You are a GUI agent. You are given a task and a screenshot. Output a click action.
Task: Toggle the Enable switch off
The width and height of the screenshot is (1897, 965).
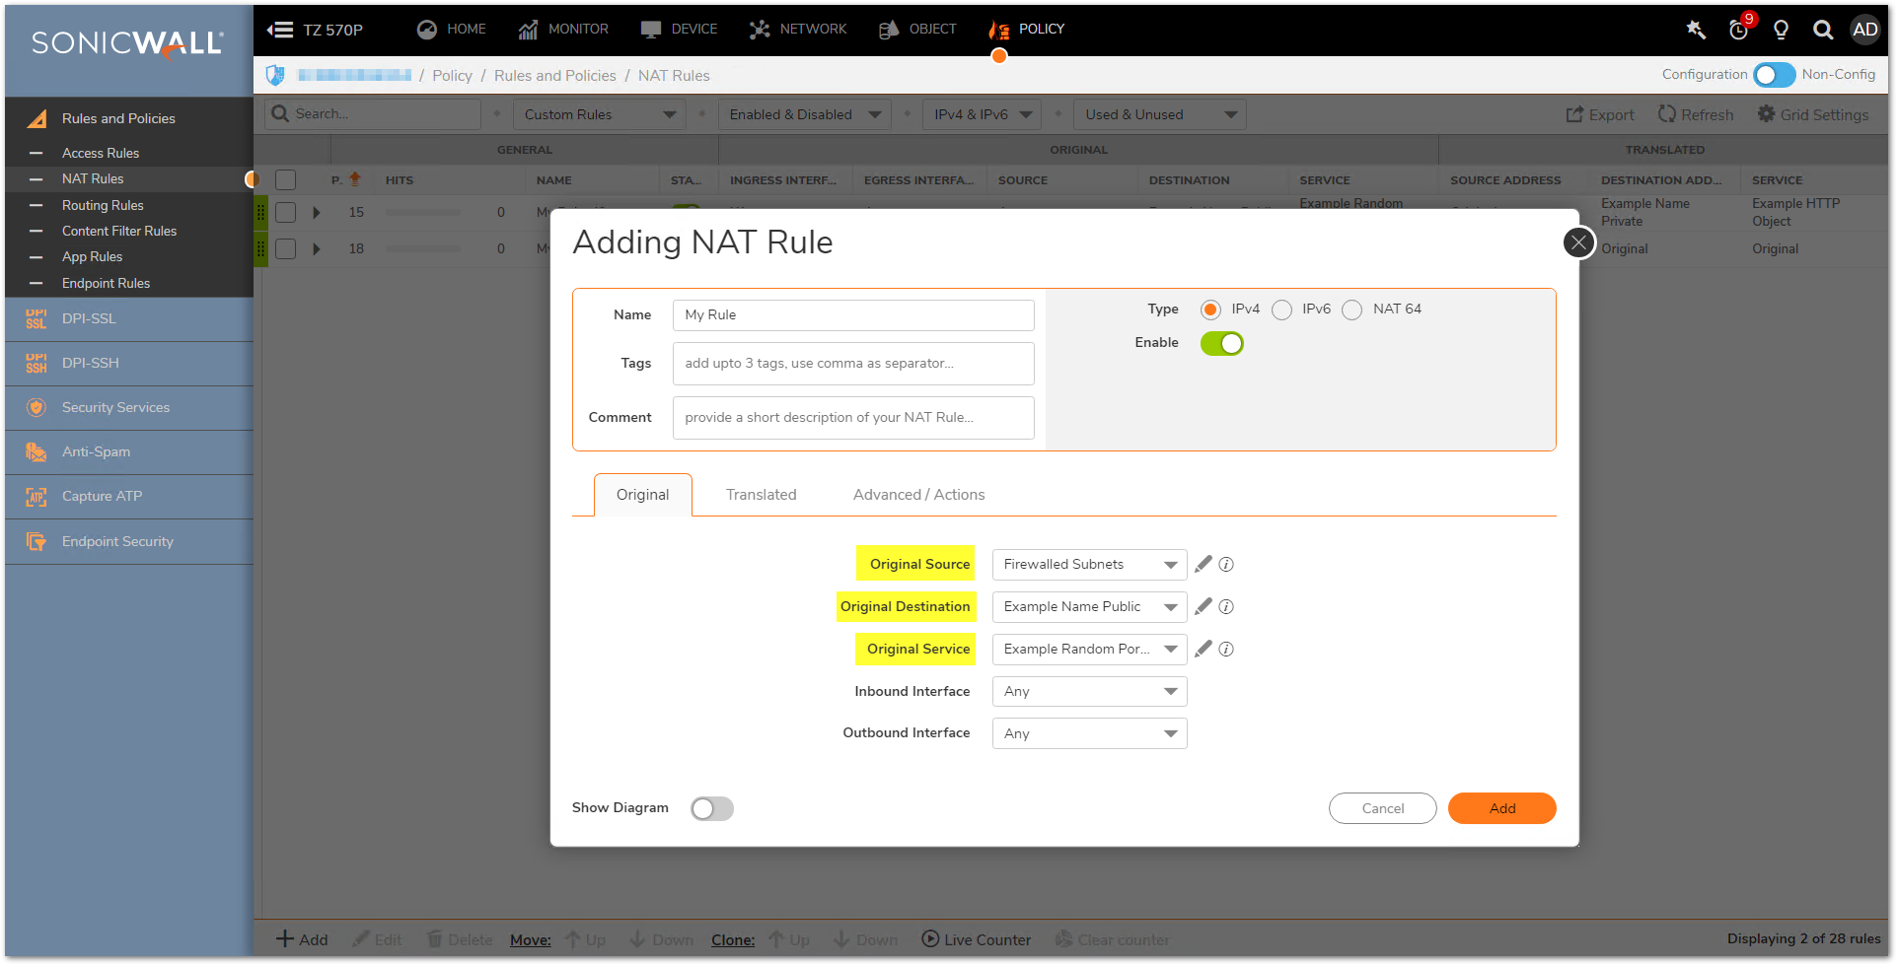point(1221,344)
